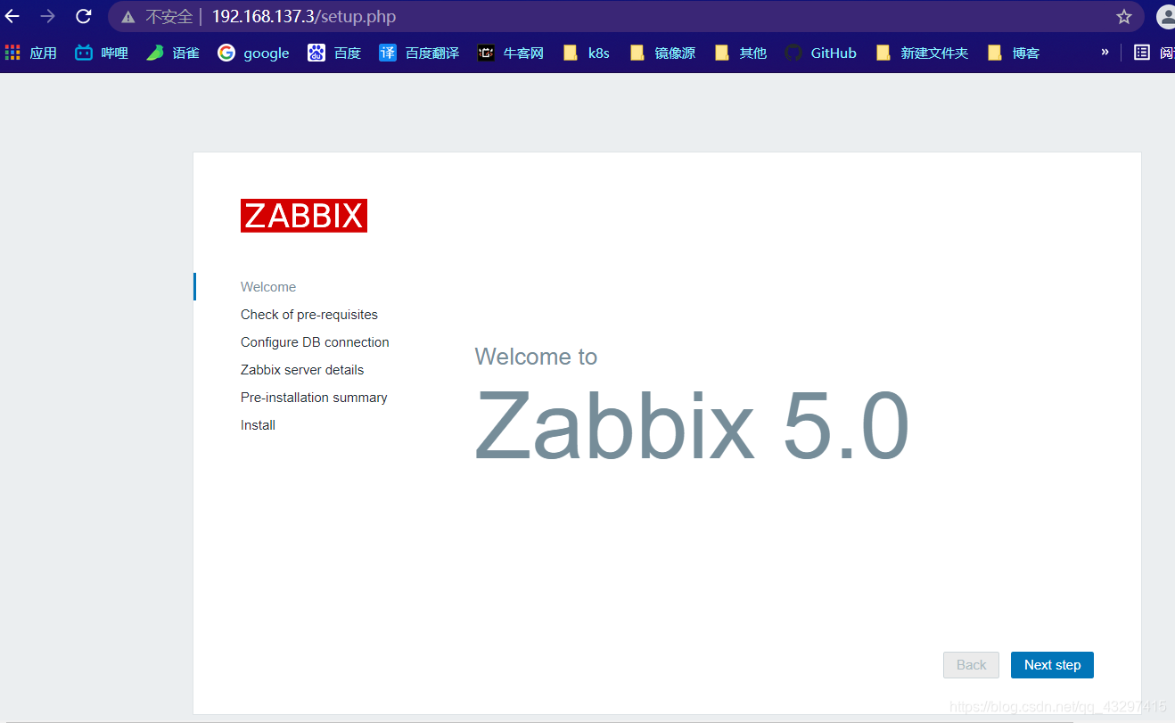This screenshot has width=1175, height=723.
Task: Open the 语雀 bookmark
Action: pyautogui.click(x=172, y=53)
